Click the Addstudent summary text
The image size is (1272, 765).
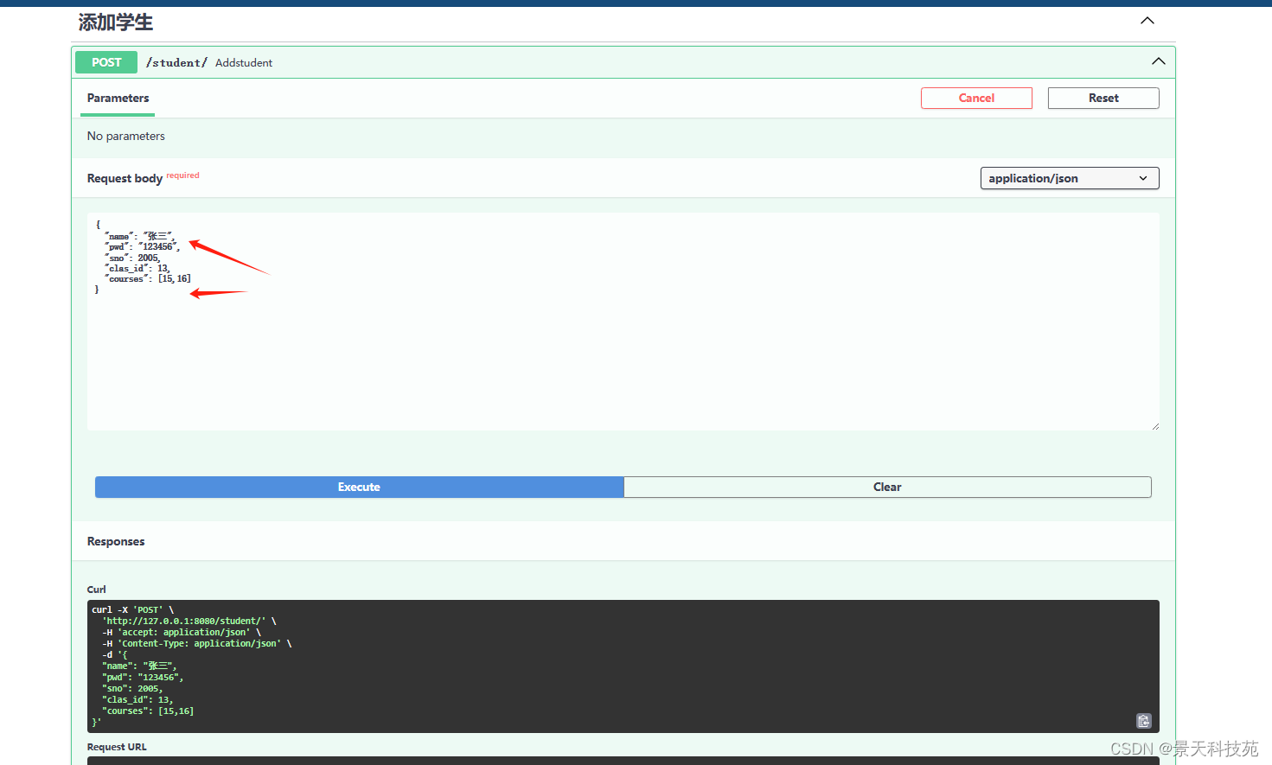coord(244,63)
